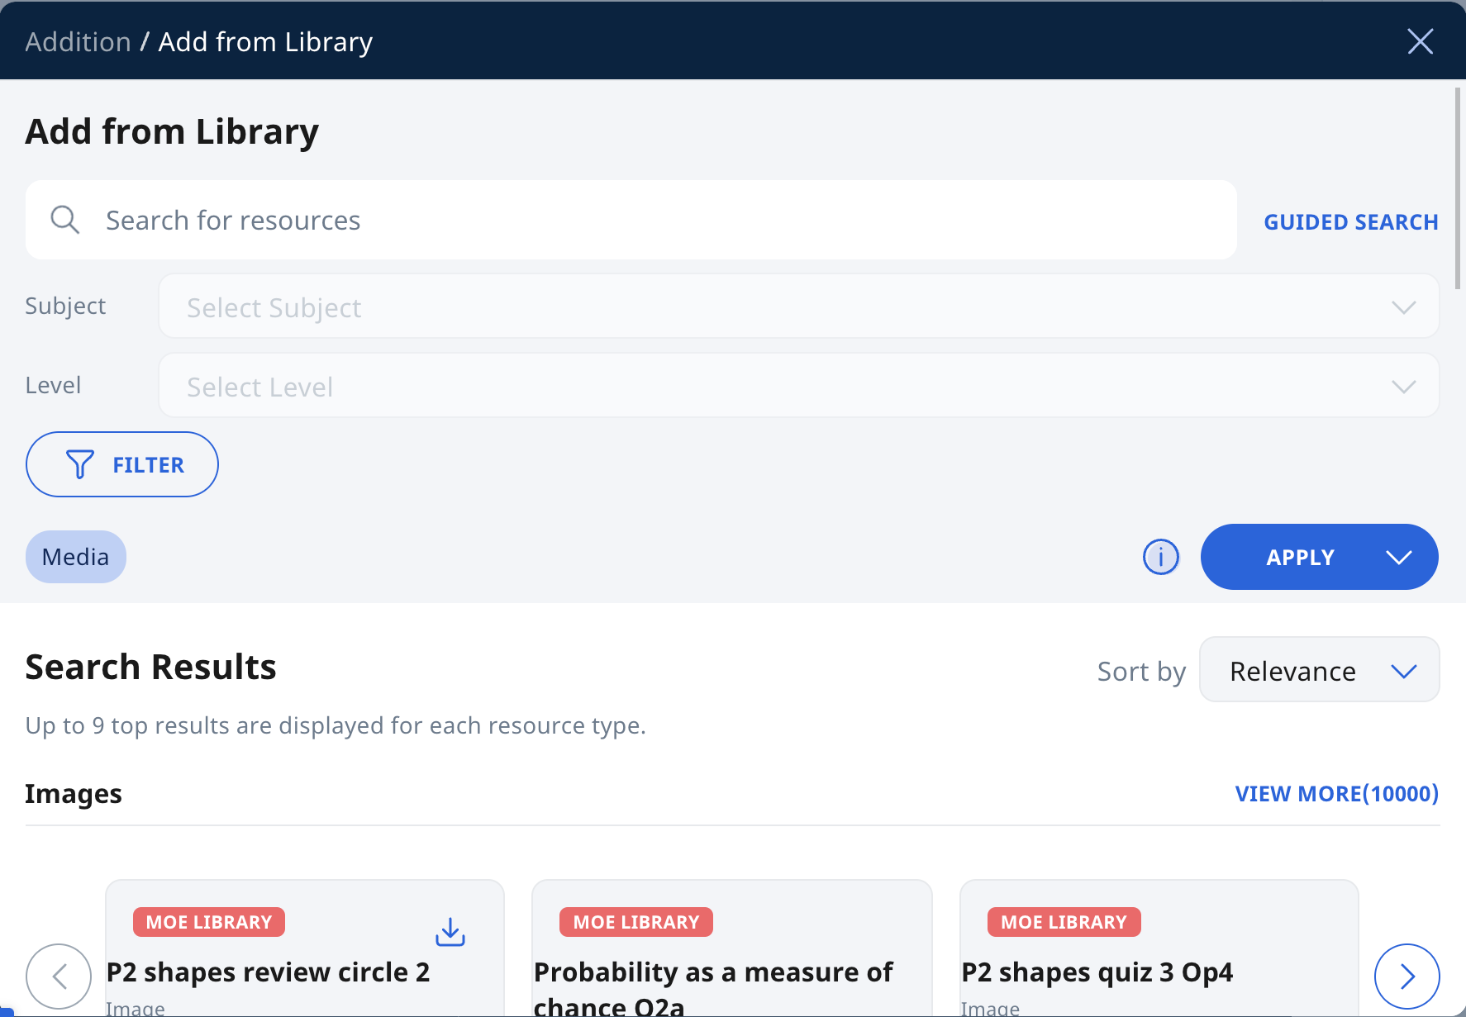Click the Addition breadcrumb link
Viewport: 1466px width, 1017px height.
pos(78,42)
